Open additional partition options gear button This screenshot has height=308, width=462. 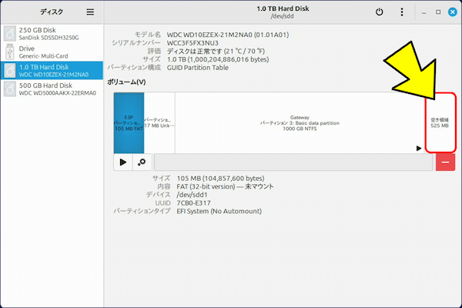[142, 162]
